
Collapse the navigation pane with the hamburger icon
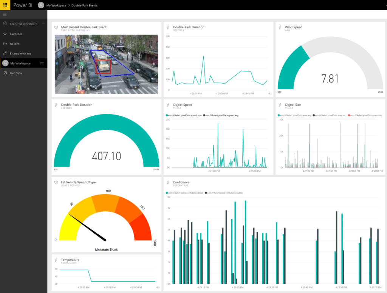(x=5, y=14)
